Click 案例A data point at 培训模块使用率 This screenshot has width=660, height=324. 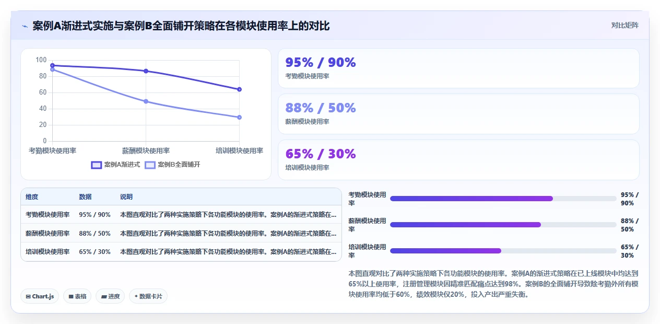click(239, 89)
